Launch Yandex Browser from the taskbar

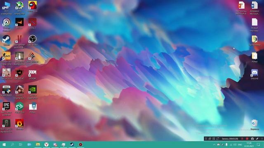tap(47, 144)
